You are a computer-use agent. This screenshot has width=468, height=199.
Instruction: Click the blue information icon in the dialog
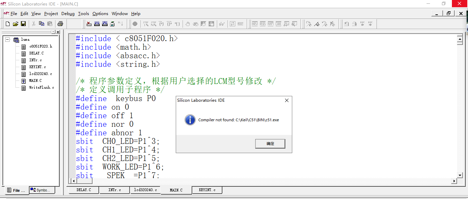pyautogui.click(x=190, y=120)
